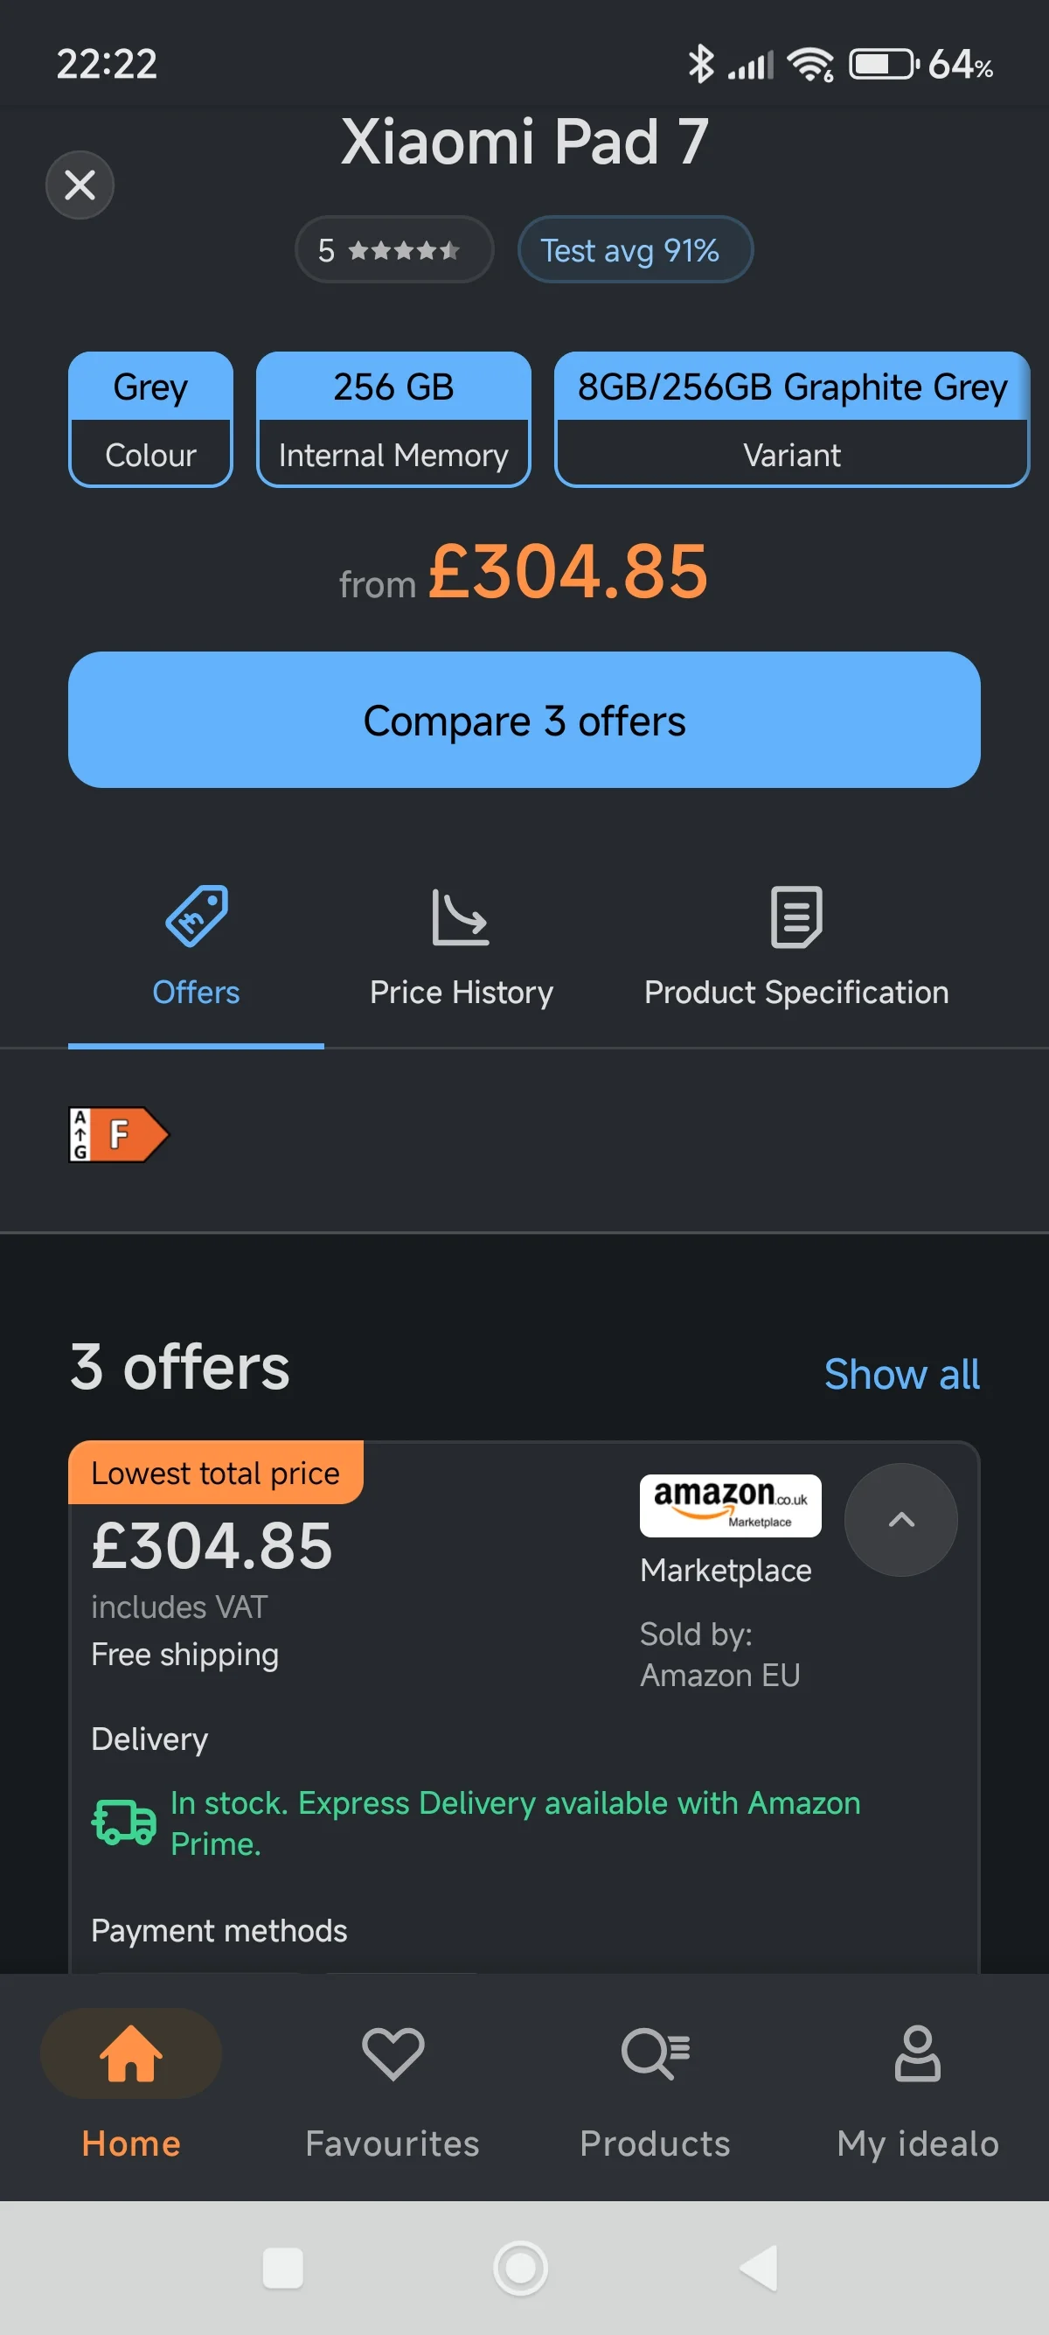Open the Grey Colour selector
Screen dimensions: 1049x2335
tap(150, 419)
